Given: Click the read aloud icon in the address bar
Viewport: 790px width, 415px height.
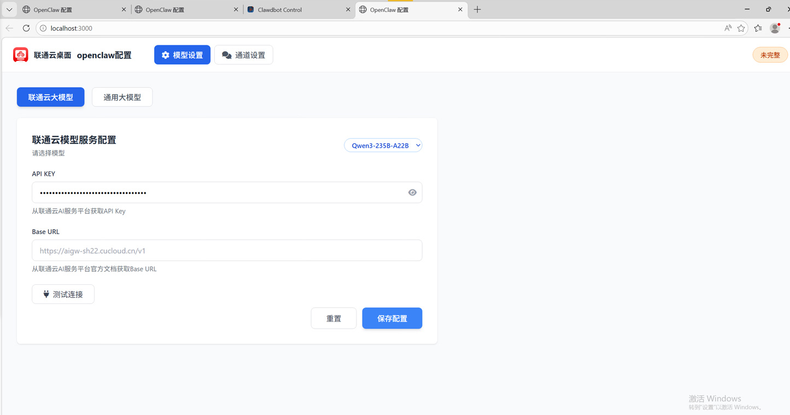Looking at the screenshot, I should (728, 28).
